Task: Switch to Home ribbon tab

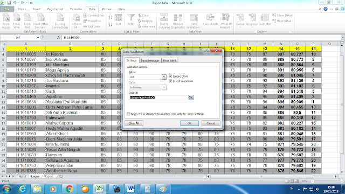Action: tap(22, 9)
